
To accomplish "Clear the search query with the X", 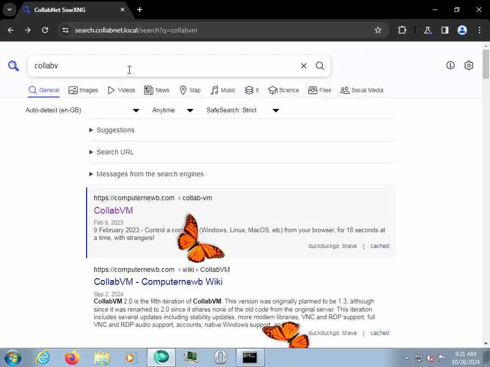I will point(303,66).
